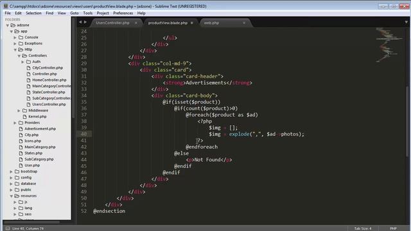Open MainCategoryController file in sidebar

[x=51, y=86]
